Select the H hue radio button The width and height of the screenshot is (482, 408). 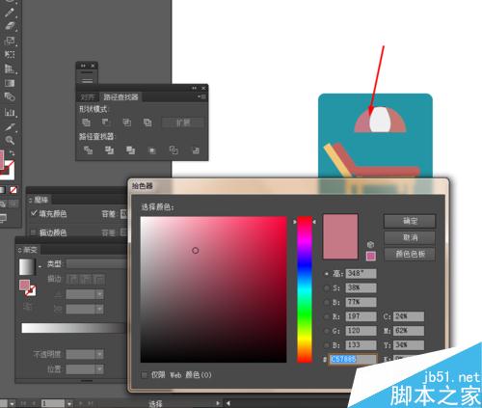(327, 274)
